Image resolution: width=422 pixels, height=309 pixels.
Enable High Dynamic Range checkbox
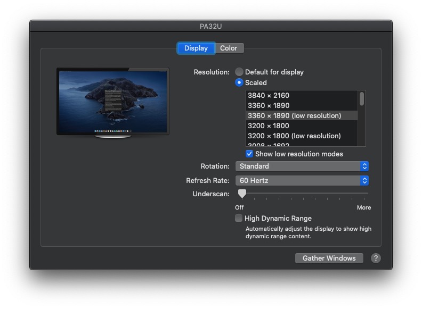[239, 218]
